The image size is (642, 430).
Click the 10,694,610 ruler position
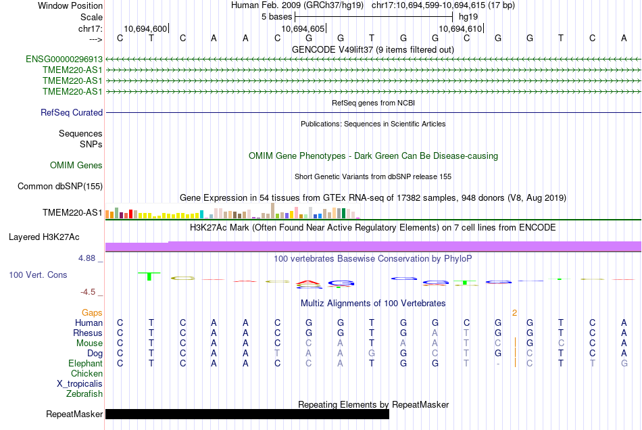pos(461,28)
